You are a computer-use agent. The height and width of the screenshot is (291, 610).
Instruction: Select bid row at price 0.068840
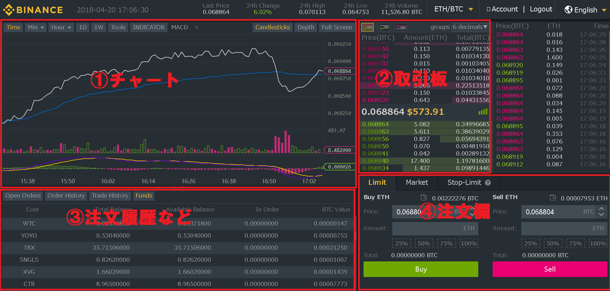click(x=425, y=161)
